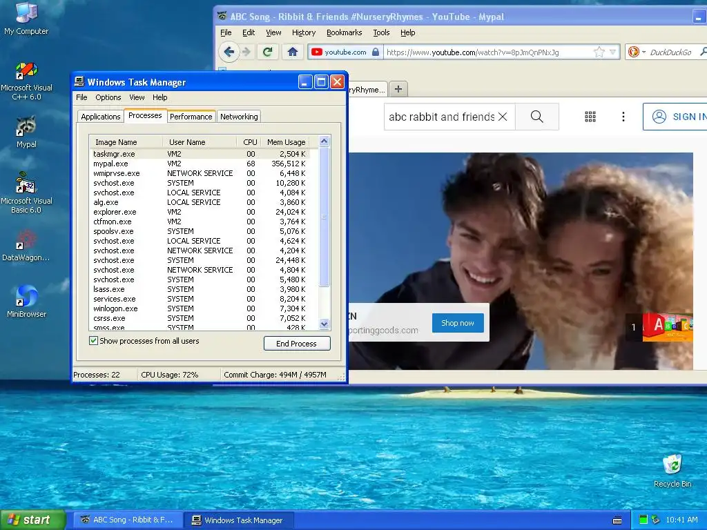
Task: Open the Edit menu in Mypal
Action: pyautogui.click(x=249, y=32)
